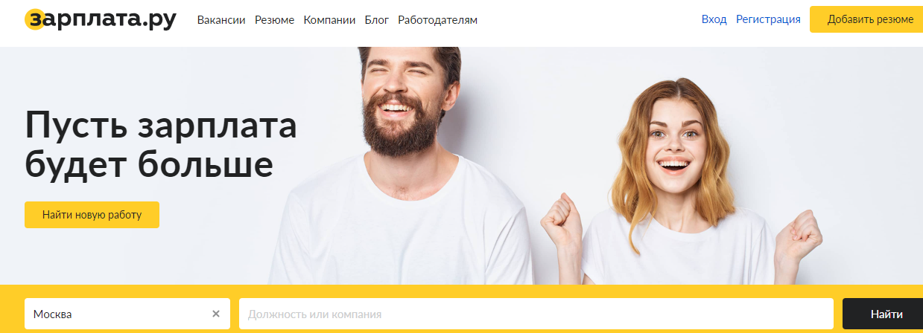Open the Регистрация sign-up link
The height and width of the screenshot is (333, 923).
coord(768,19)
